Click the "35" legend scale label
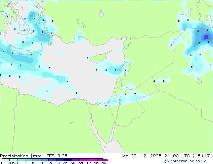213x164 pixels. tap(81, 163)
